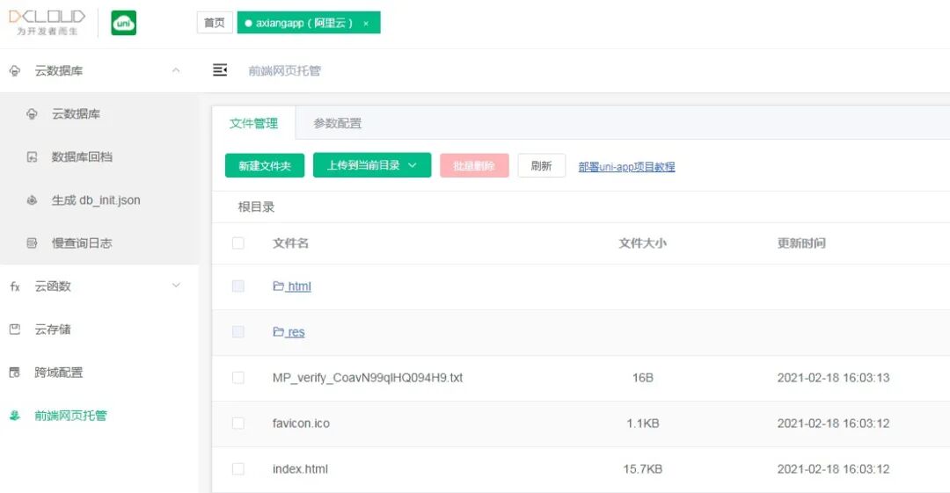
Task: Click the 前端网页托管 sidebar icon
Action: click(x=15, y=416)
